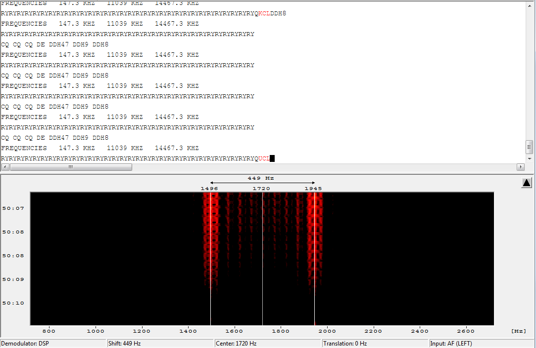Click the right arrow of the horizontal scrollbar
Screen dimensions: 536x348
tap(520, 167)
